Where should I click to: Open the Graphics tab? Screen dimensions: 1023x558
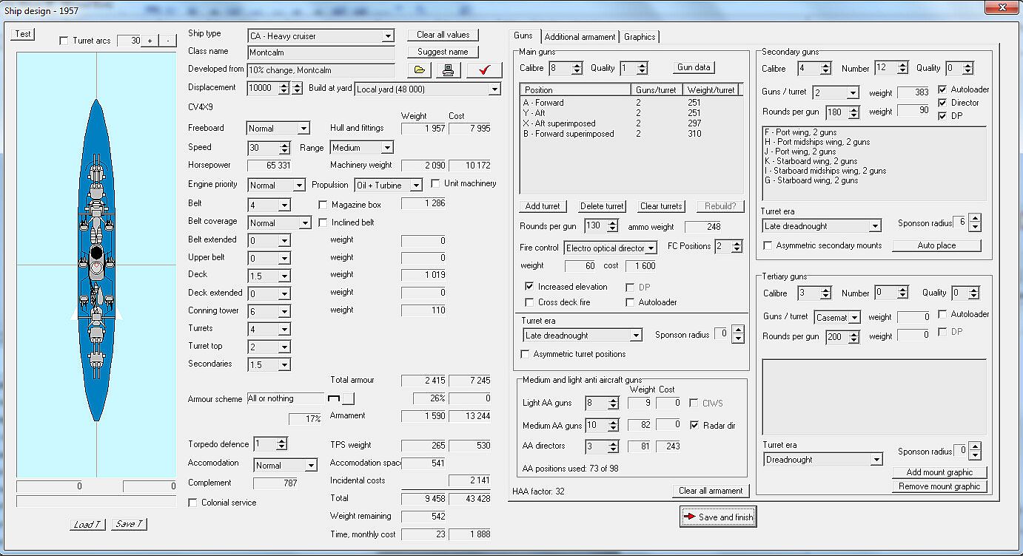coord(640,37)
